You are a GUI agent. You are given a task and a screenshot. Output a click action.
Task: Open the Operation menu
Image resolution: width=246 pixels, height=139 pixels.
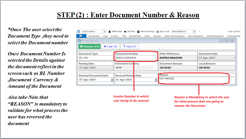coord(157,36)
